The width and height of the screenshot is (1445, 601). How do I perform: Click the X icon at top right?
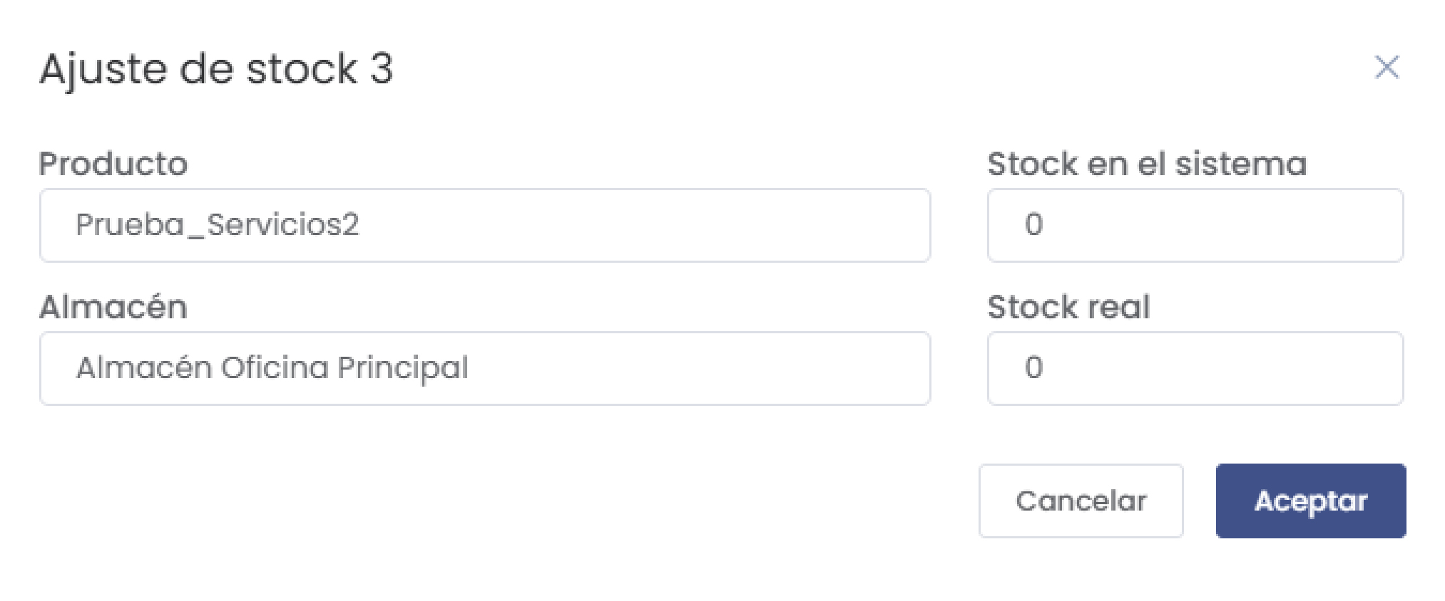(x=1387, y=68)
